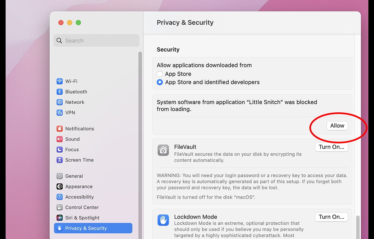Click the Search field in sidebar
The image size is (374, 239).
click(x=96, y=40)
